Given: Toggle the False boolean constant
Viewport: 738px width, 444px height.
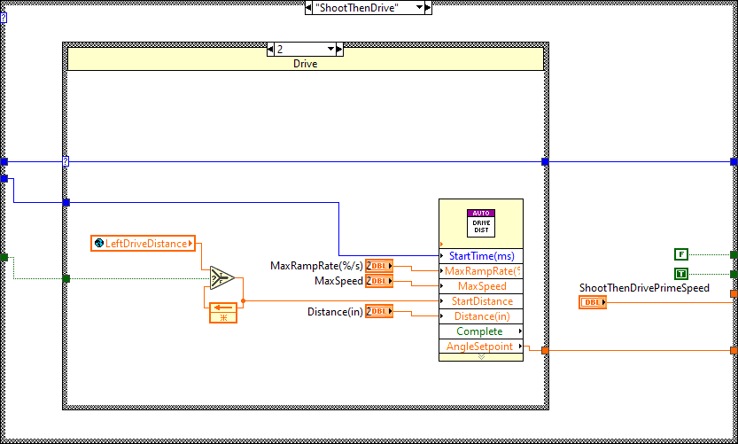Looking at the screenshot, I should coord(680,254).
